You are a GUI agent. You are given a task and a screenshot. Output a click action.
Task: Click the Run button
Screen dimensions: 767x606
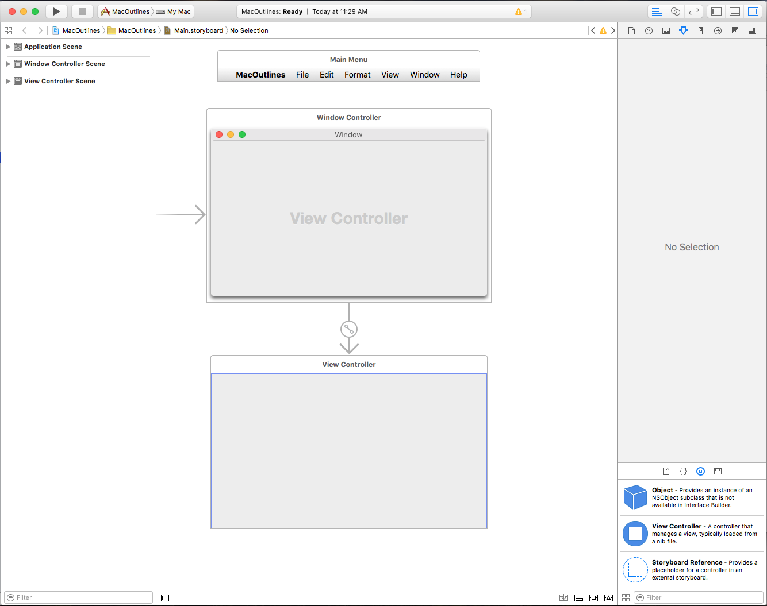pyautogui.click(x=56, y=11)
